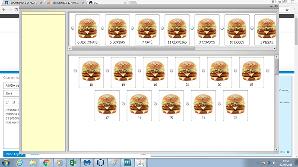Toggle radio button left of 7 CAFÉ
Image resolution: width=298 pixels, height=167 pixels.
coord(132,28)
